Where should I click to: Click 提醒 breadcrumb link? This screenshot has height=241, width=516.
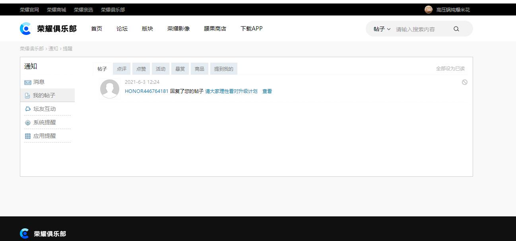68,48
